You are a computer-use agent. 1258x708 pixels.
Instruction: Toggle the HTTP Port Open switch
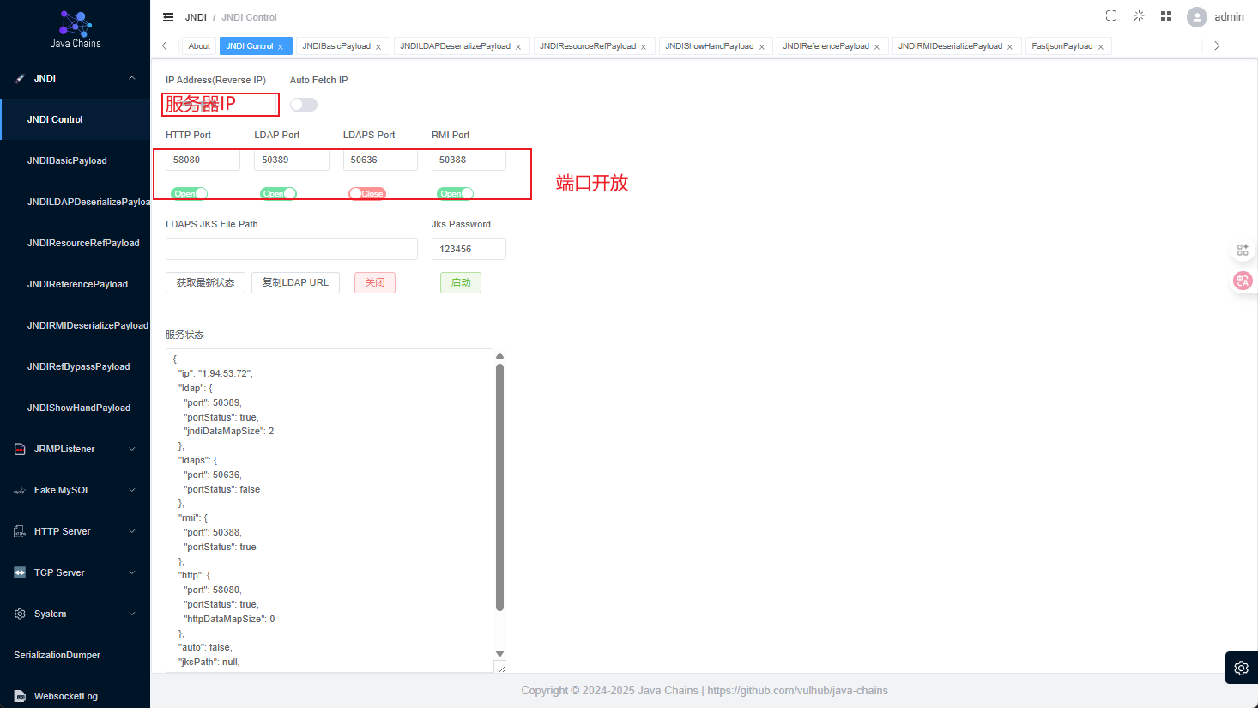click(x=189, y=194)
